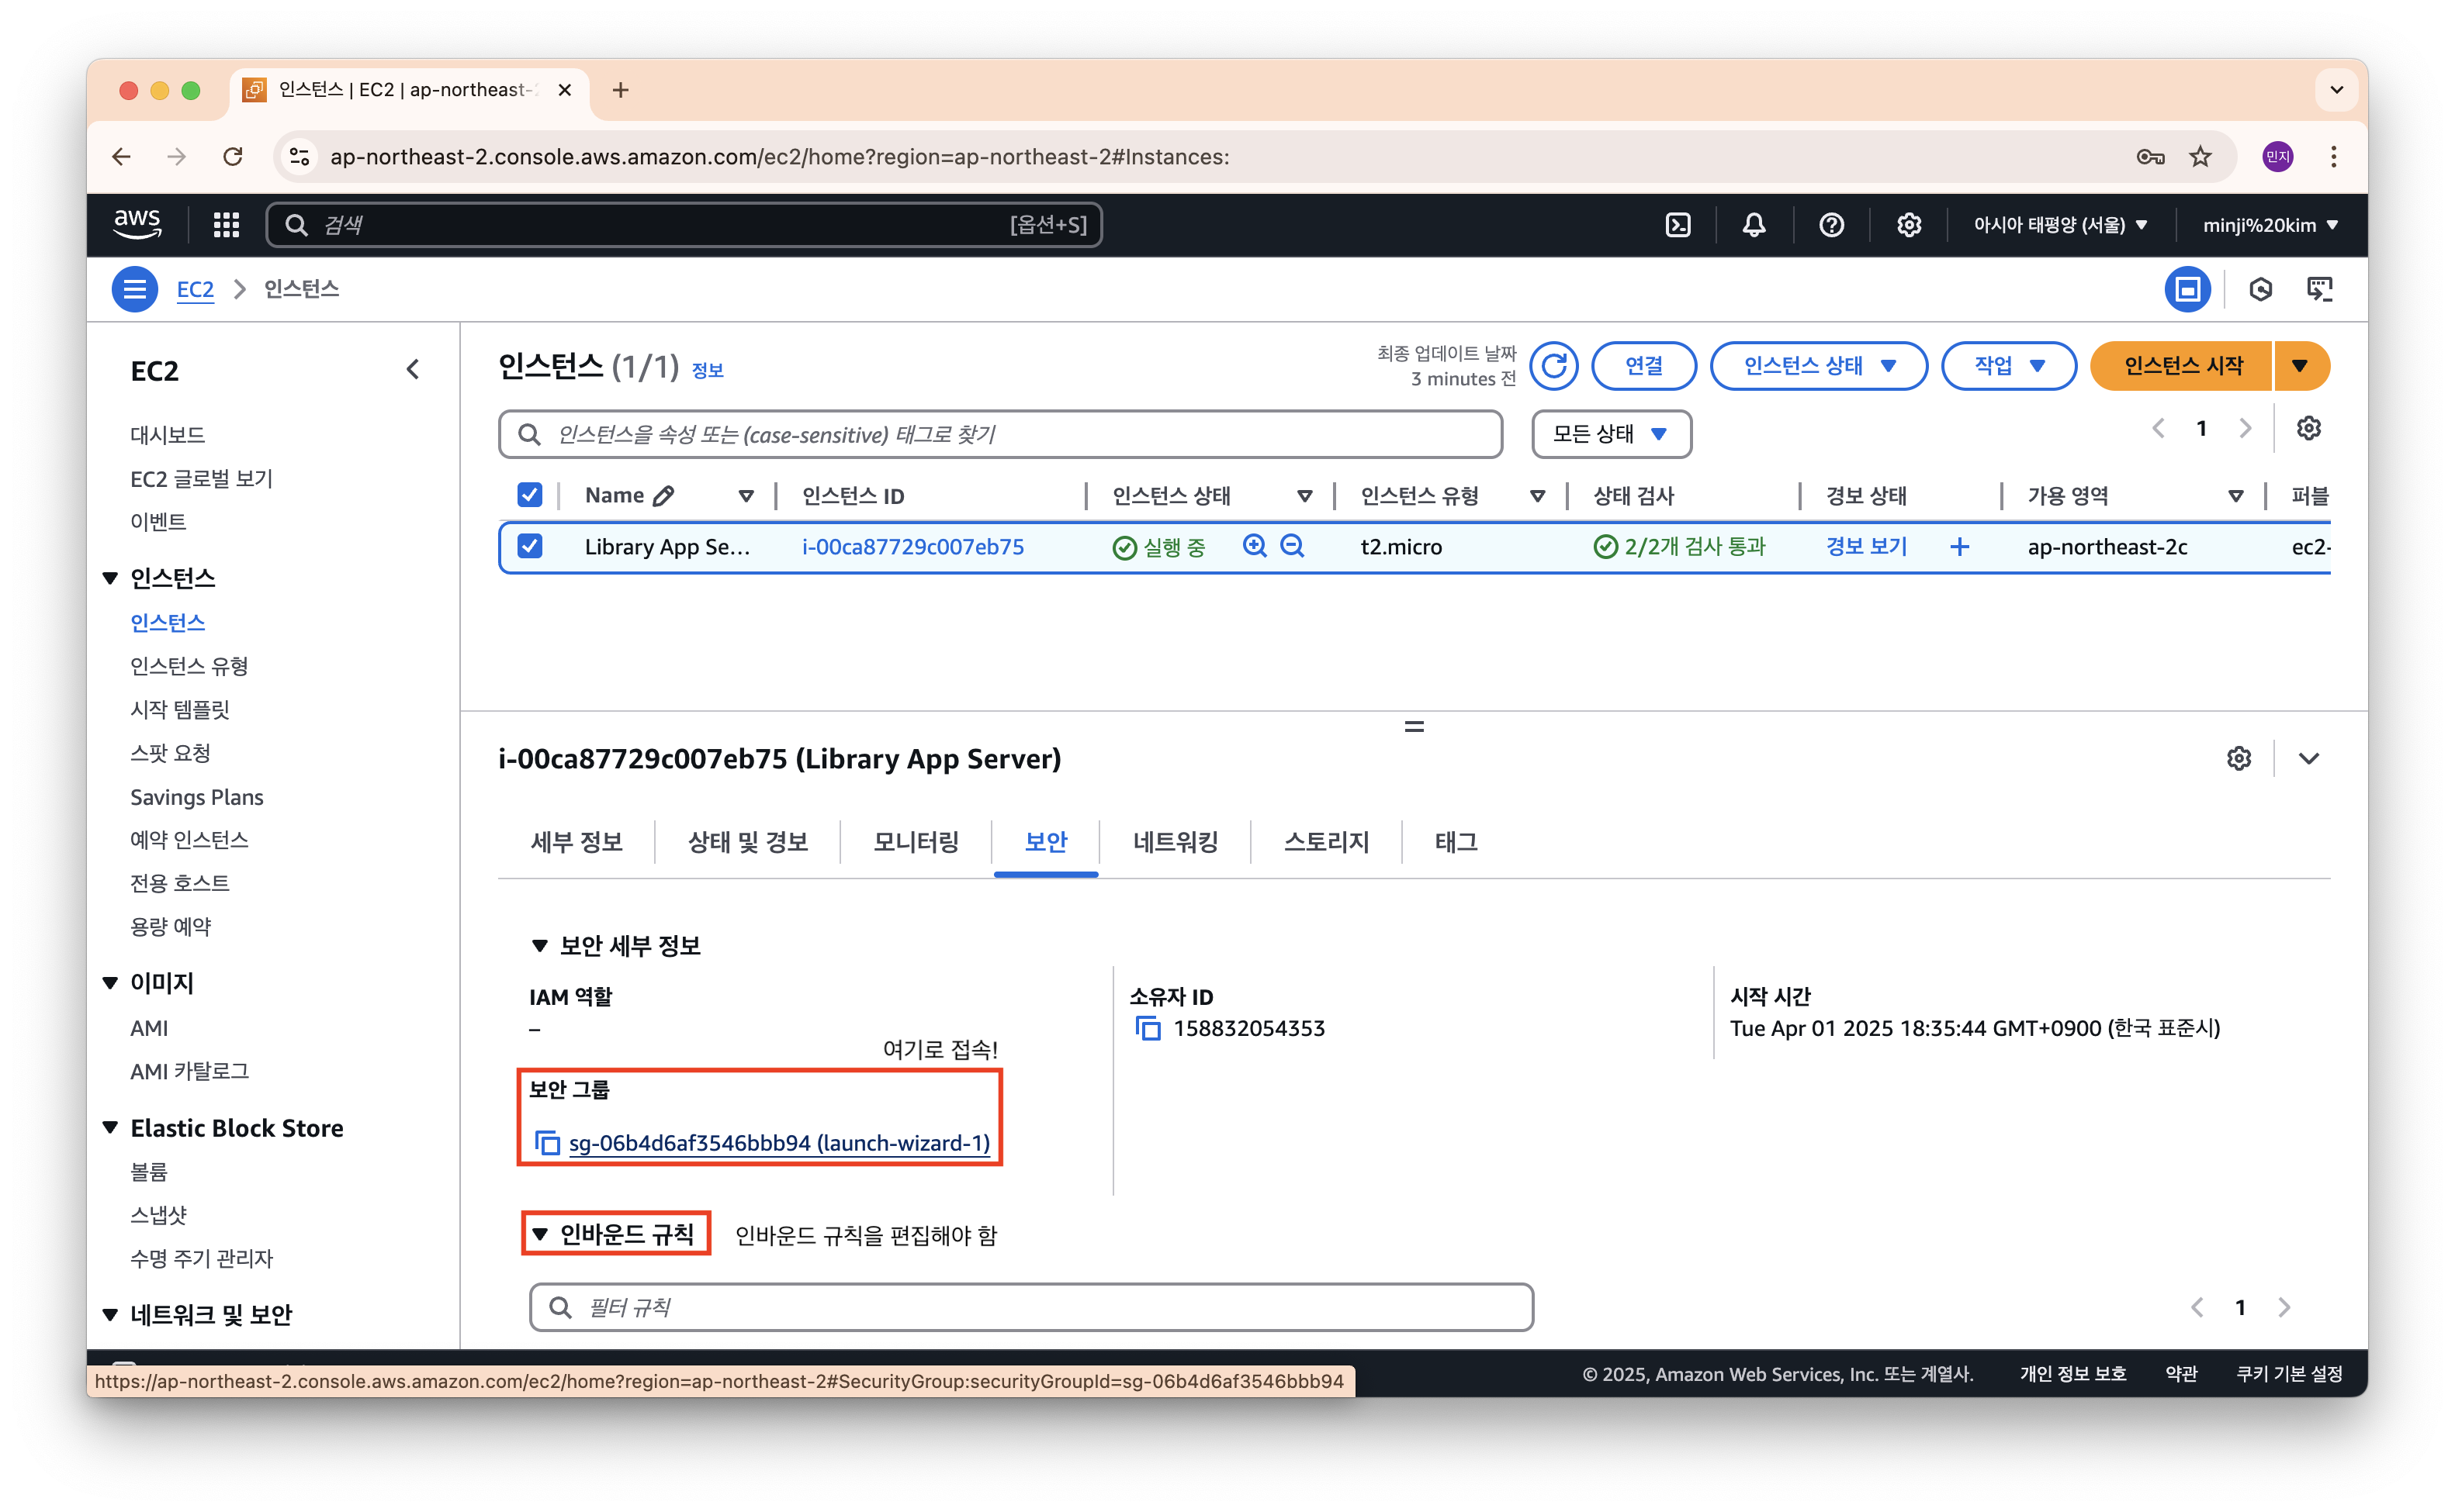The height and width of the screenshot is (1512, 2455).
Task: Go back in browser history
Action: point(121,157)
